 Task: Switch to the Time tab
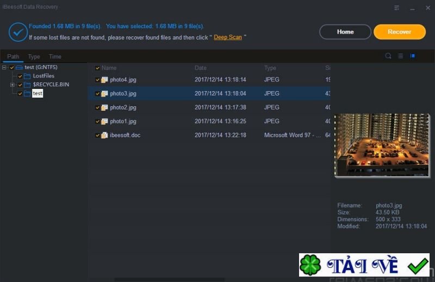(x=55, y=56)
